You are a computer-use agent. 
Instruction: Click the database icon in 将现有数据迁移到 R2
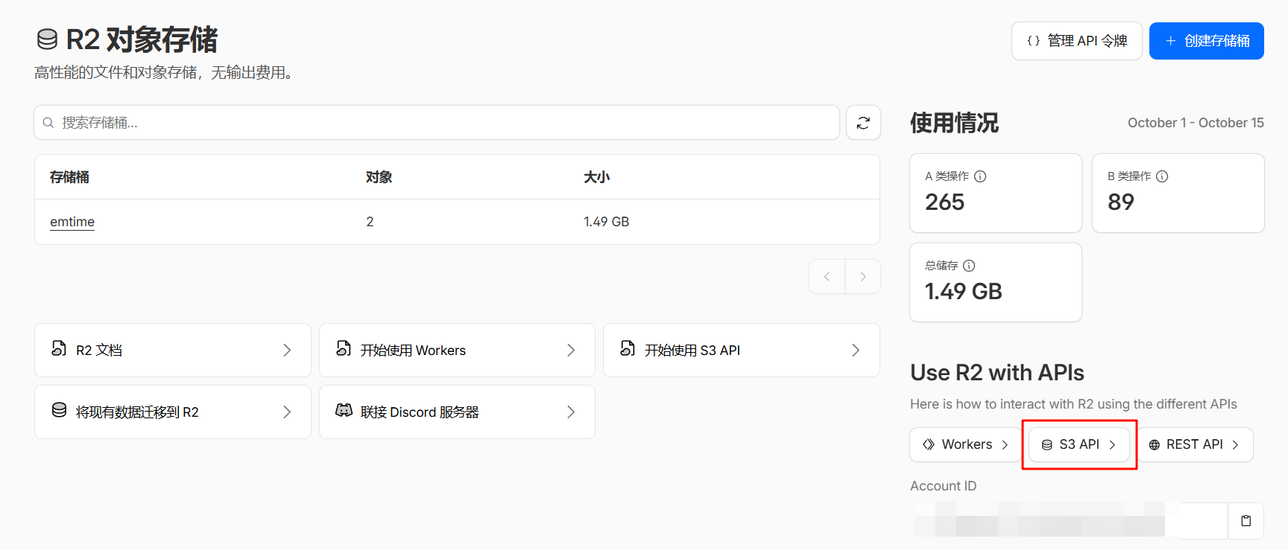click(59, 411)
